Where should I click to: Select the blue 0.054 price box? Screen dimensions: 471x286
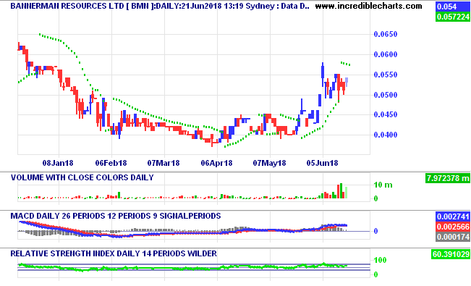(452, 7)
